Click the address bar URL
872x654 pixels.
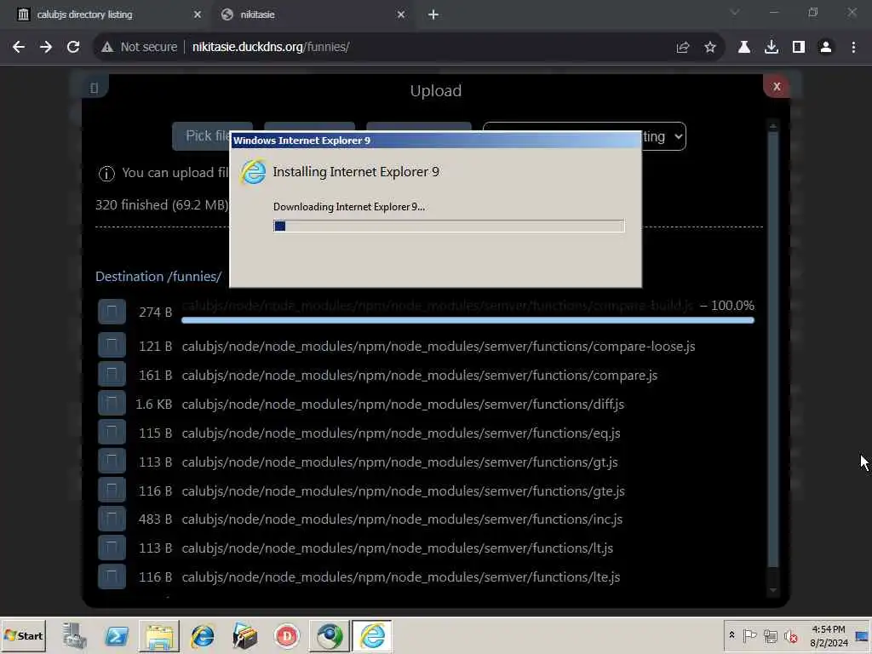pos(270,48)
